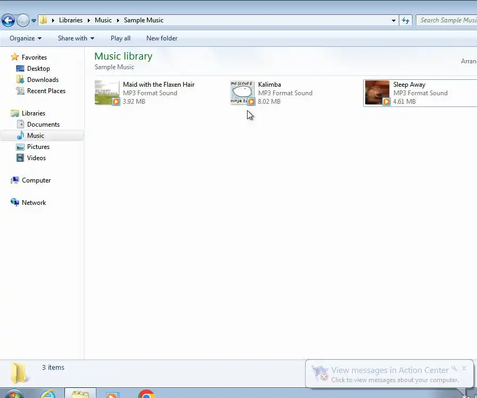Viewport: 477px width, 398px height.
Task: Focus the Search Sample Music field
Action: tap(446, 20)
